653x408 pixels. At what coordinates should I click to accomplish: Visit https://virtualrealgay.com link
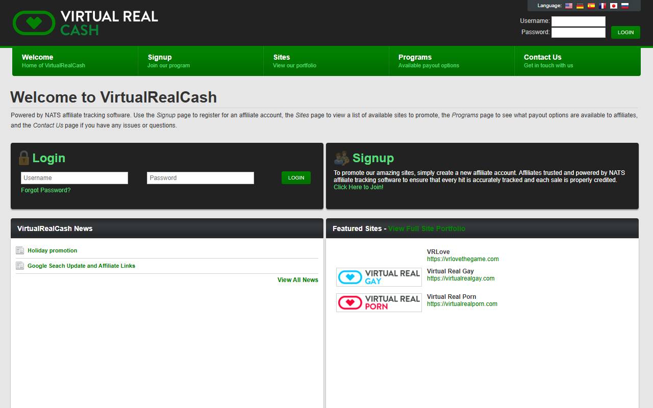coord(461,278)
